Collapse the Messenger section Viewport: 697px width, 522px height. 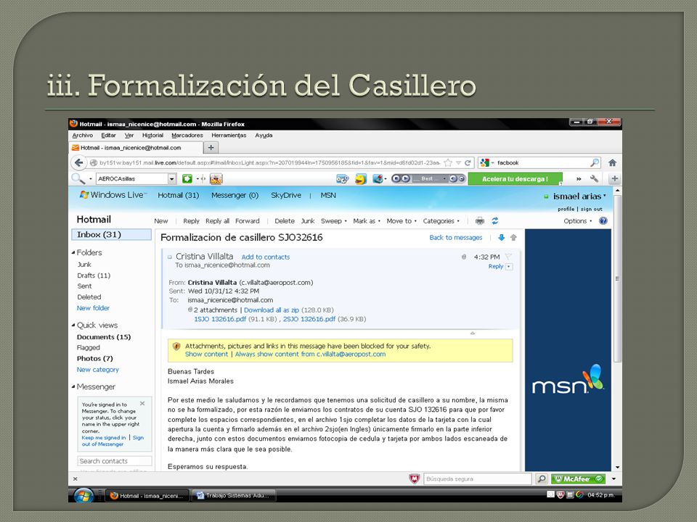[x=73, y=386]
